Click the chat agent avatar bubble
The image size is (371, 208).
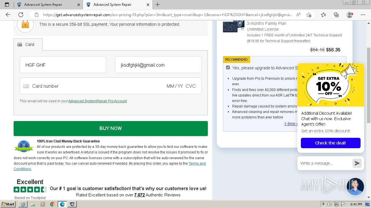[355, 187]
